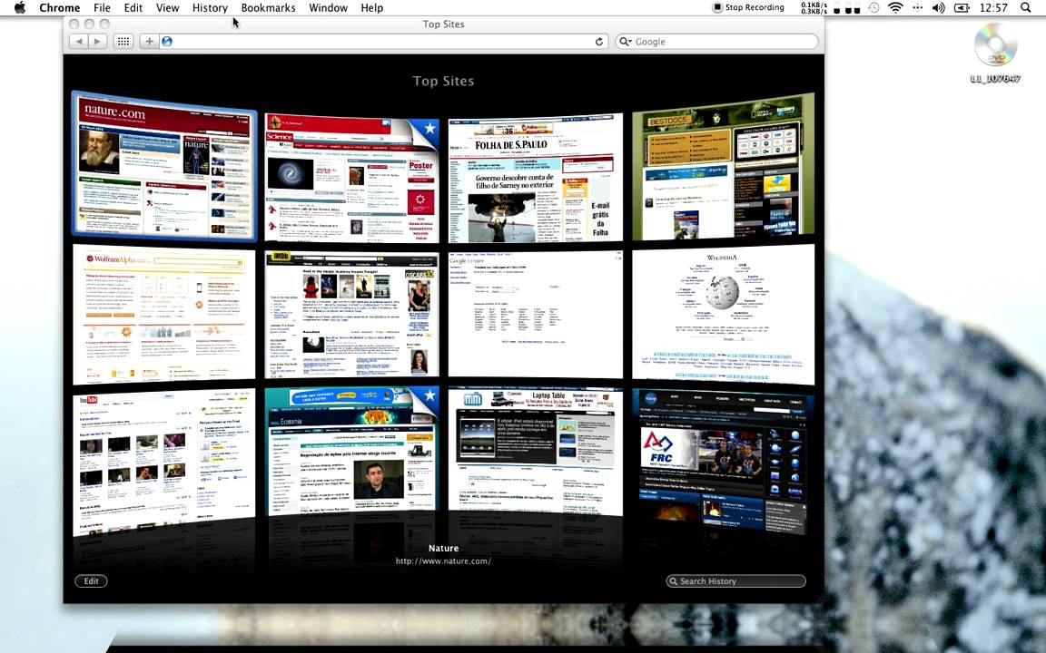The height and width of the screenshot is (653, 1046).
Task: Go back with the back arrow button
Action: click(79, 42)
